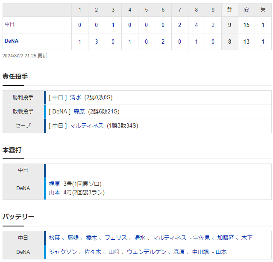Click home run detail 4号(2回裏3ラン)
This screenshot has height=262, width=273.
point(84,192)
